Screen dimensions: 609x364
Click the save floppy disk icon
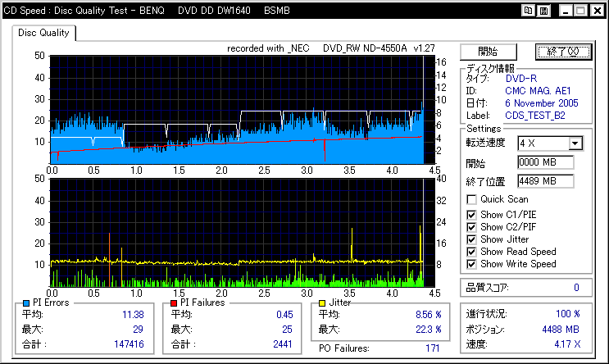pos(543,11)
